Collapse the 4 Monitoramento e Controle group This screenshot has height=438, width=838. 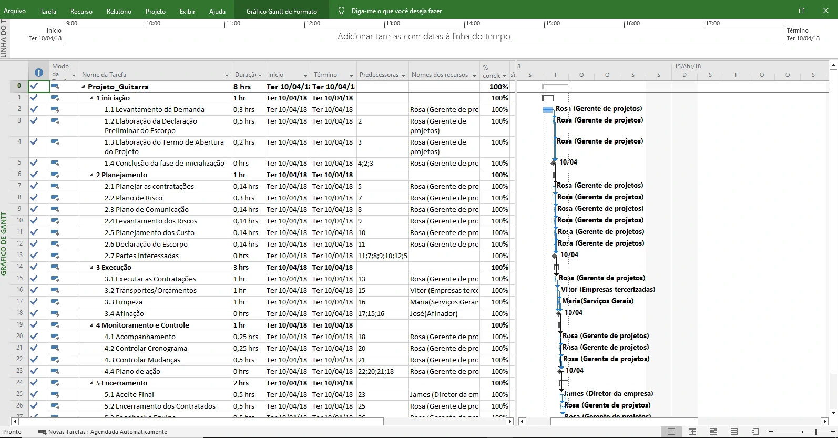pyautogui.click(x=91, y=325)
